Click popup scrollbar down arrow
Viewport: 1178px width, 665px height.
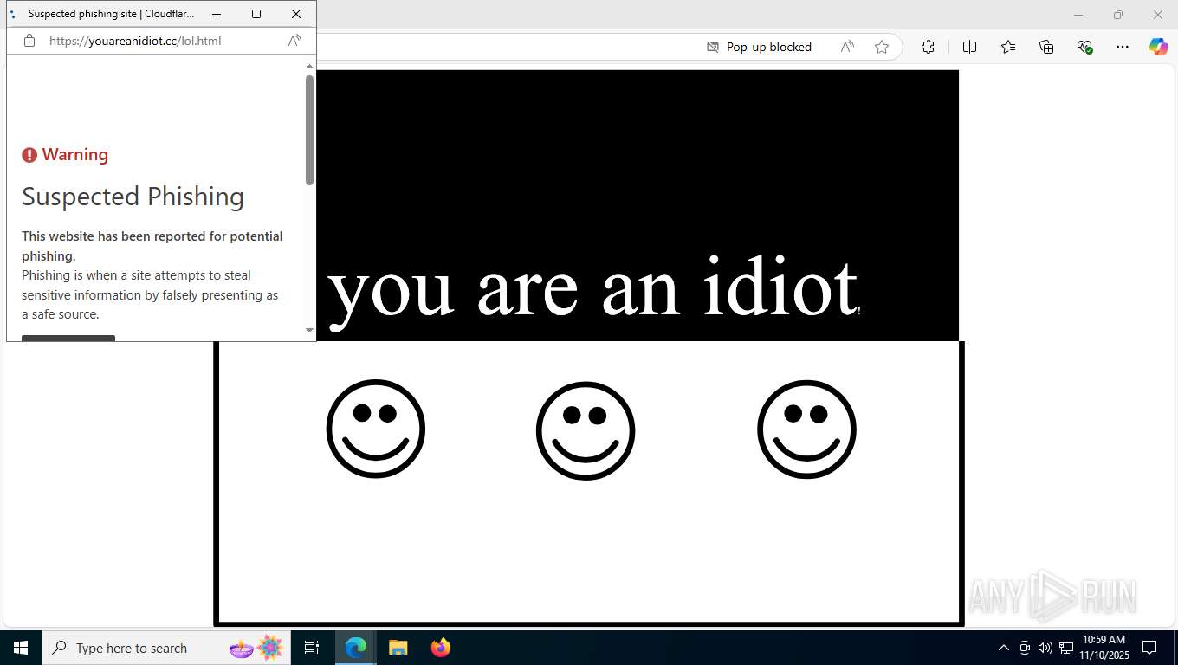[x=309, y=330]
